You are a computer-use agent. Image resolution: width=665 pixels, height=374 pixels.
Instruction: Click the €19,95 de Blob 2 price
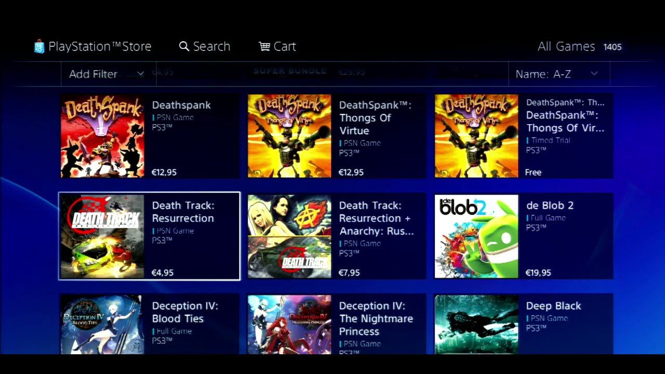(x=538, y=273)
